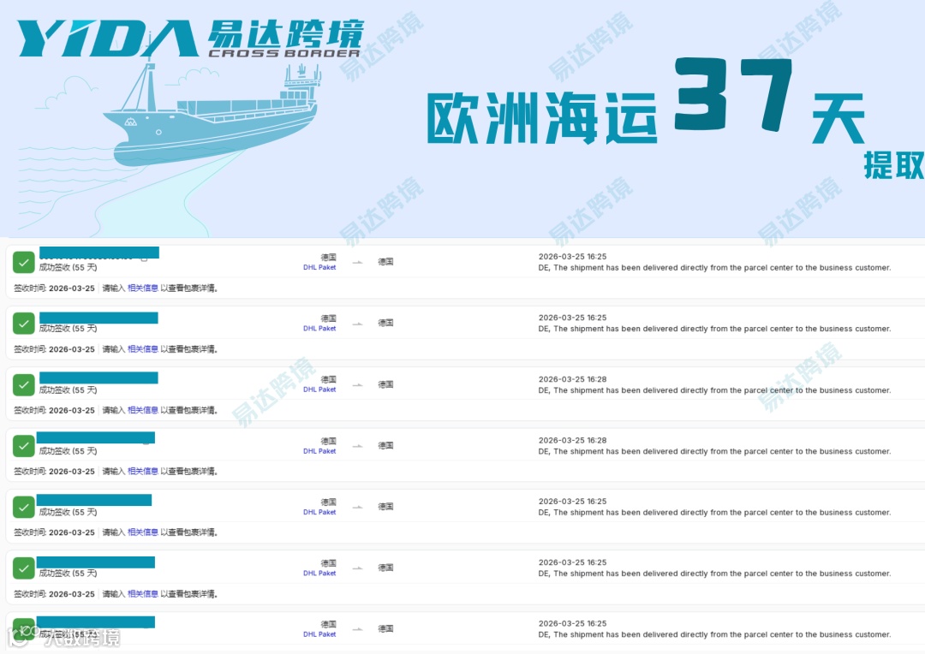The width and height of the screenshot is (925, 654).
Task: Click the DHL Paket carrier link in the third row
Action: [x=319, y=389]
